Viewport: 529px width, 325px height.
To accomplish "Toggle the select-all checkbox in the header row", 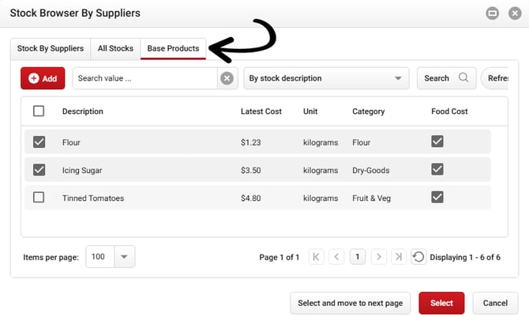I will 39,111.
